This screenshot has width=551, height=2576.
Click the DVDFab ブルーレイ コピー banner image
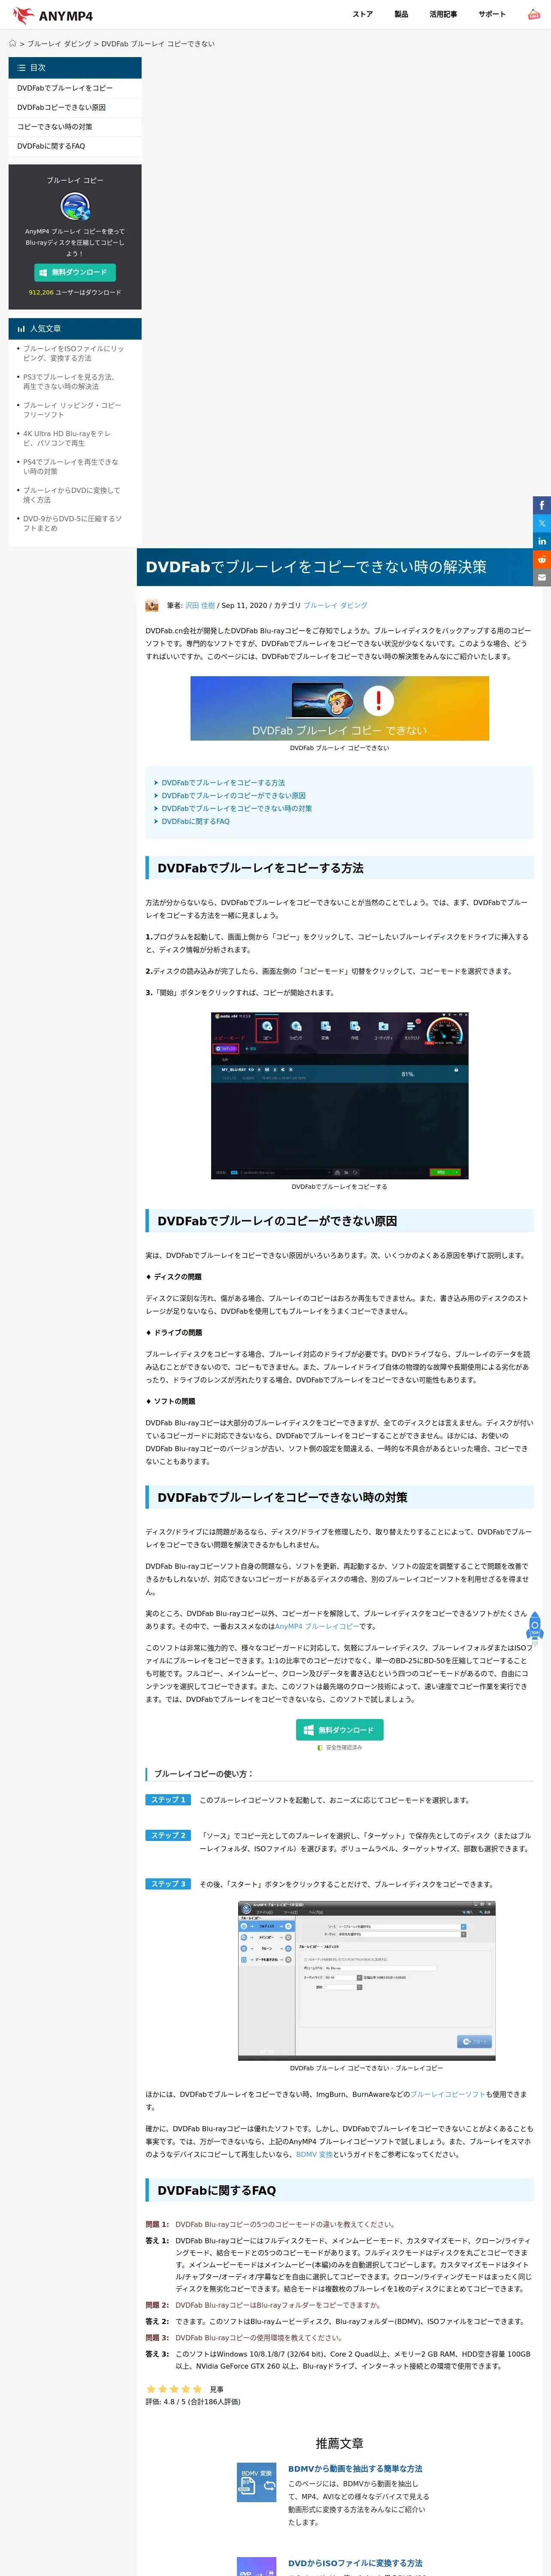tap(339, 708)
